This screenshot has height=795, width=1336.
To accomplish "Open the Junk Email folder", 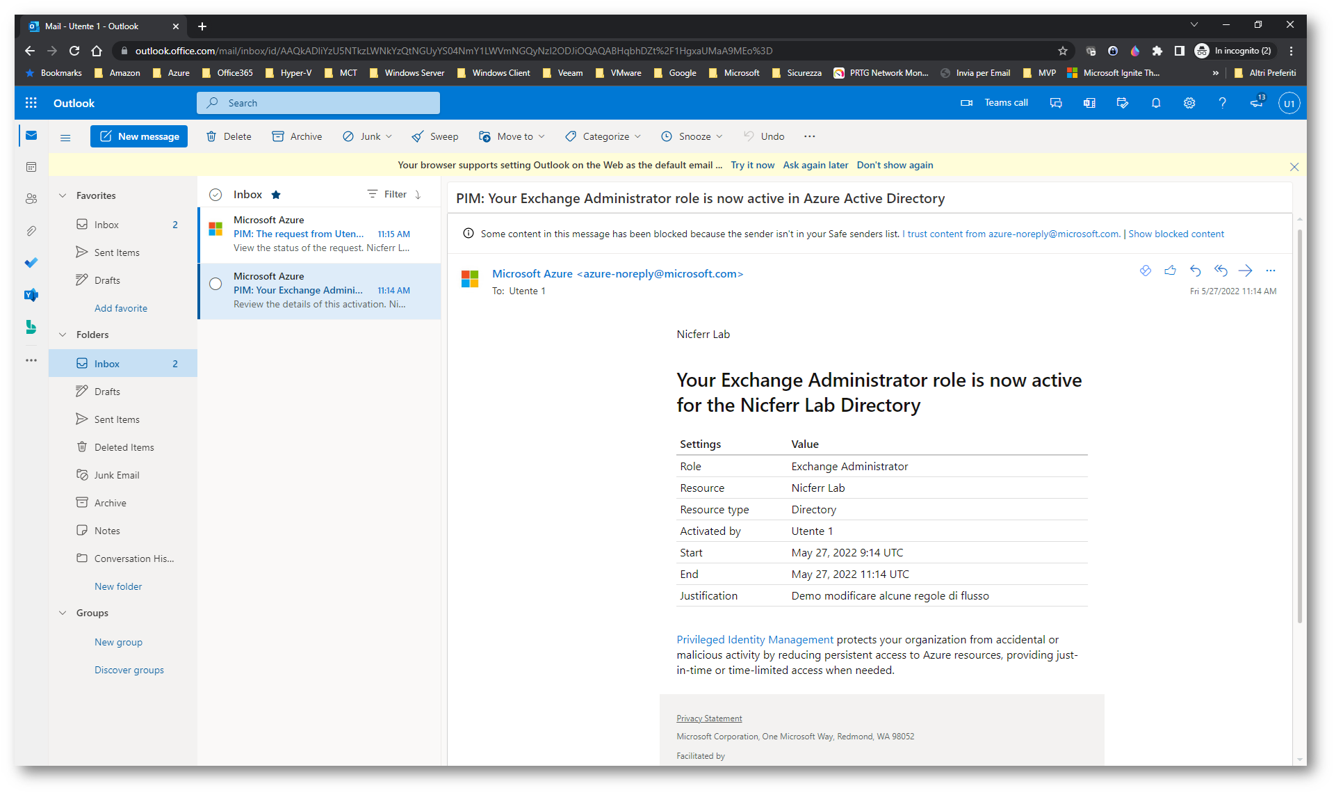I will click(x=123, y=475).
